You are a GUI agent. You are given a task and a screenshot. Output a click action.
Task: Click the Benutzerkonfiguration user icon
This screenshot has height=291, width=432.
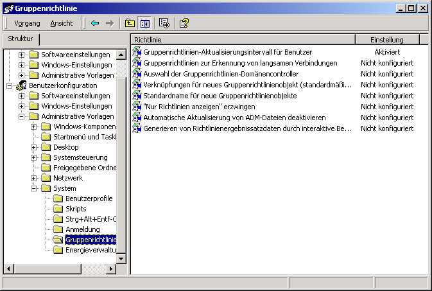[x=21, y=85]
